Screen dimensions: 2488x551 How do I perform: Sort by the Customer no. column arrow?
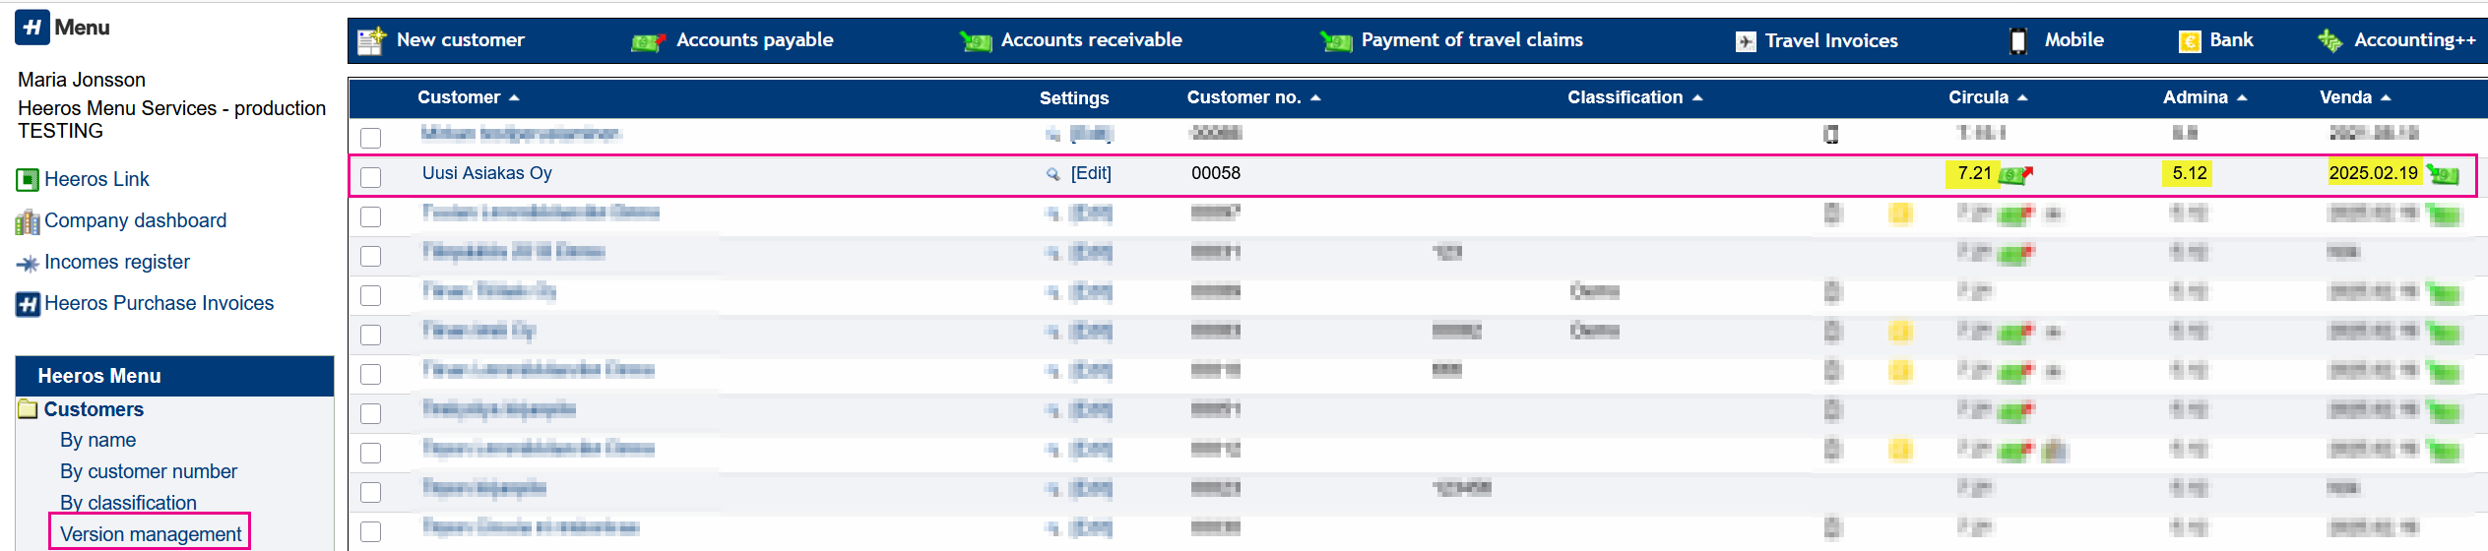coord(1315,97)
